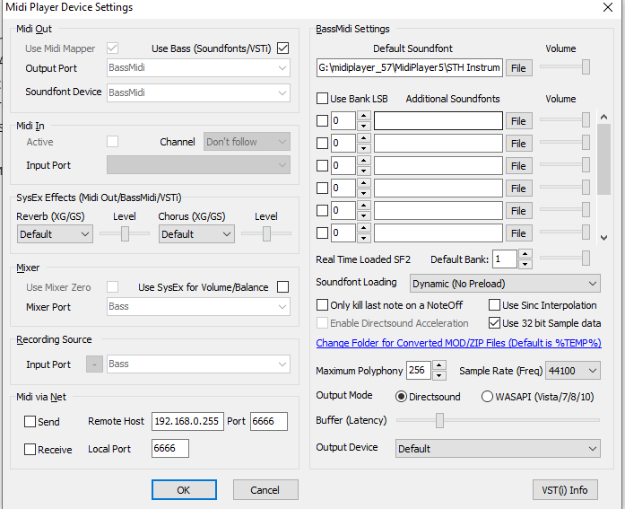625x509 pixels.
Task: Click the Default Soundfont path field
Action: (410, 68)
